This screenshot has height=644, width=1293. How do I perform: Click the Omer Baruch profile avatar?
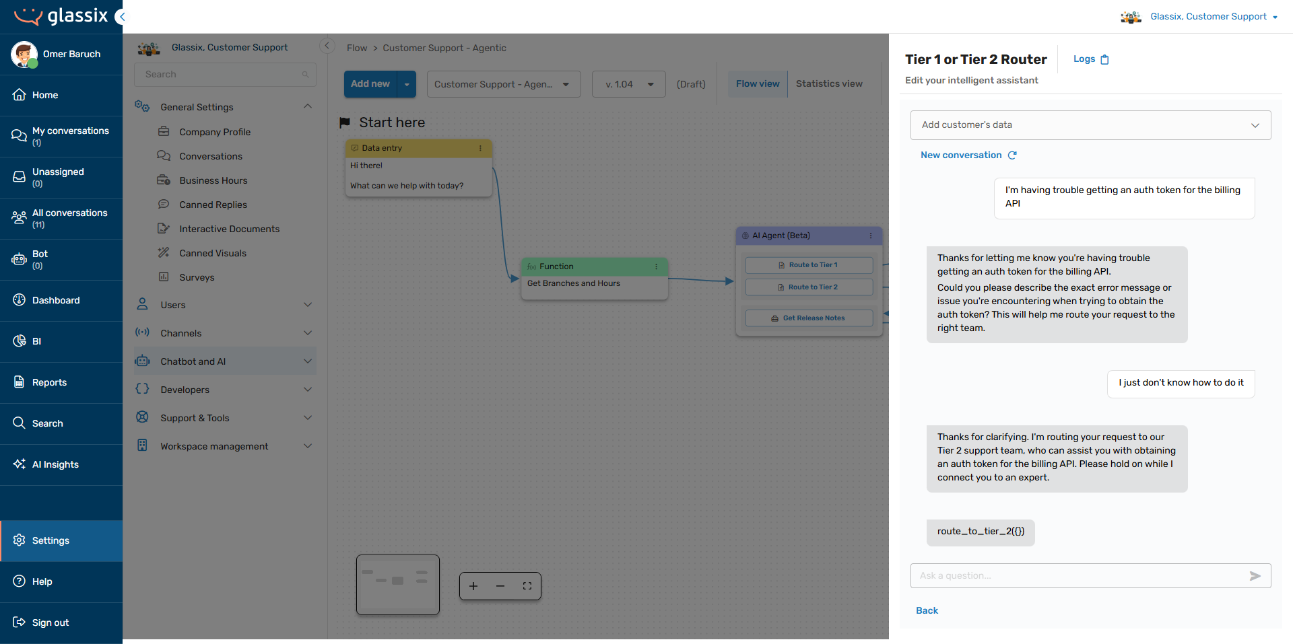pyautogui.click(x=24, y=54)
